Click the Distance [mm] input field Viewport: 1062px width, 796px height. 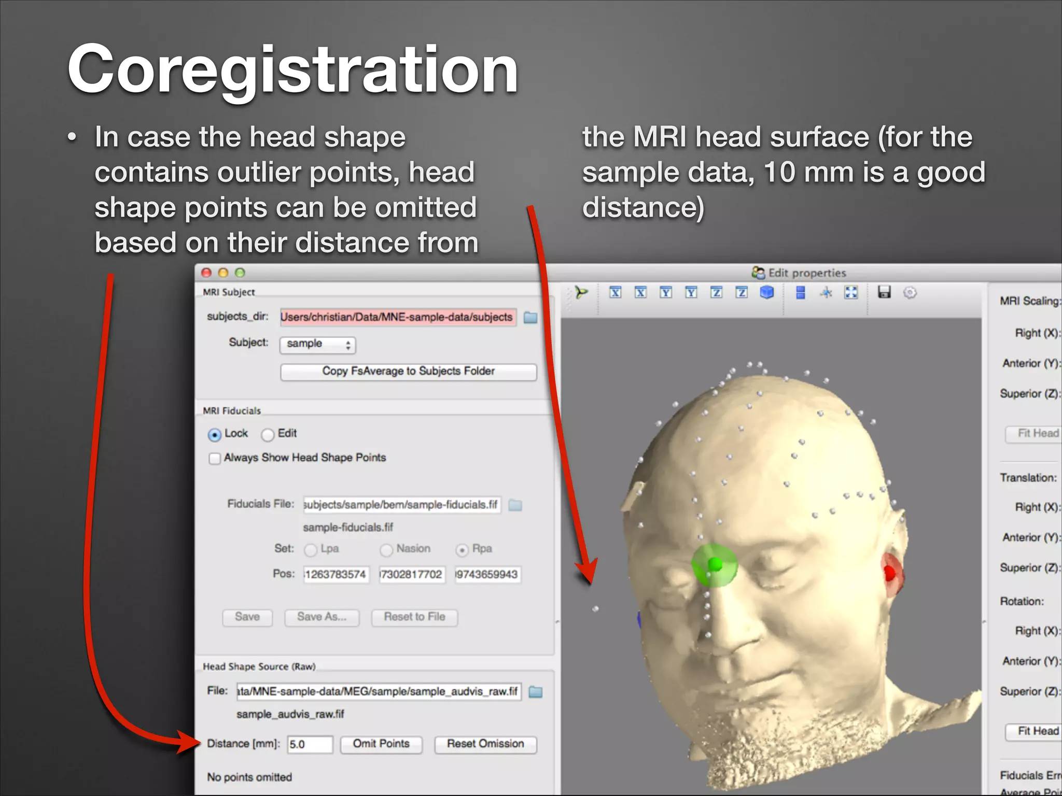pyautogui.click(x=310, y=745)
